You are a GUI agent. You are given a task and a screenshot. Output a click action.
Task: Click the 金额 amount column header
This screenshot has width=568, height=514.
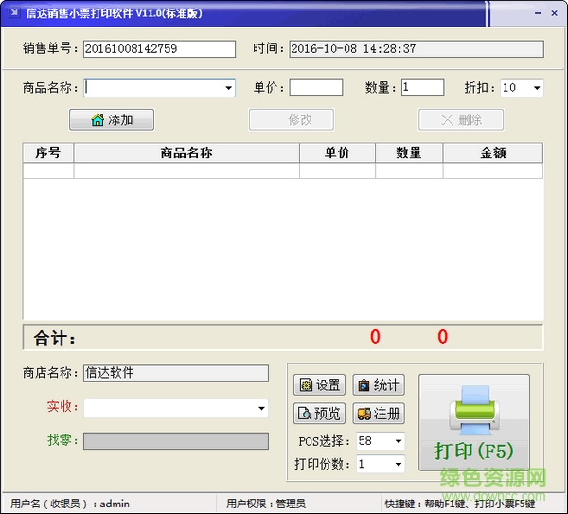pos(492,153)
